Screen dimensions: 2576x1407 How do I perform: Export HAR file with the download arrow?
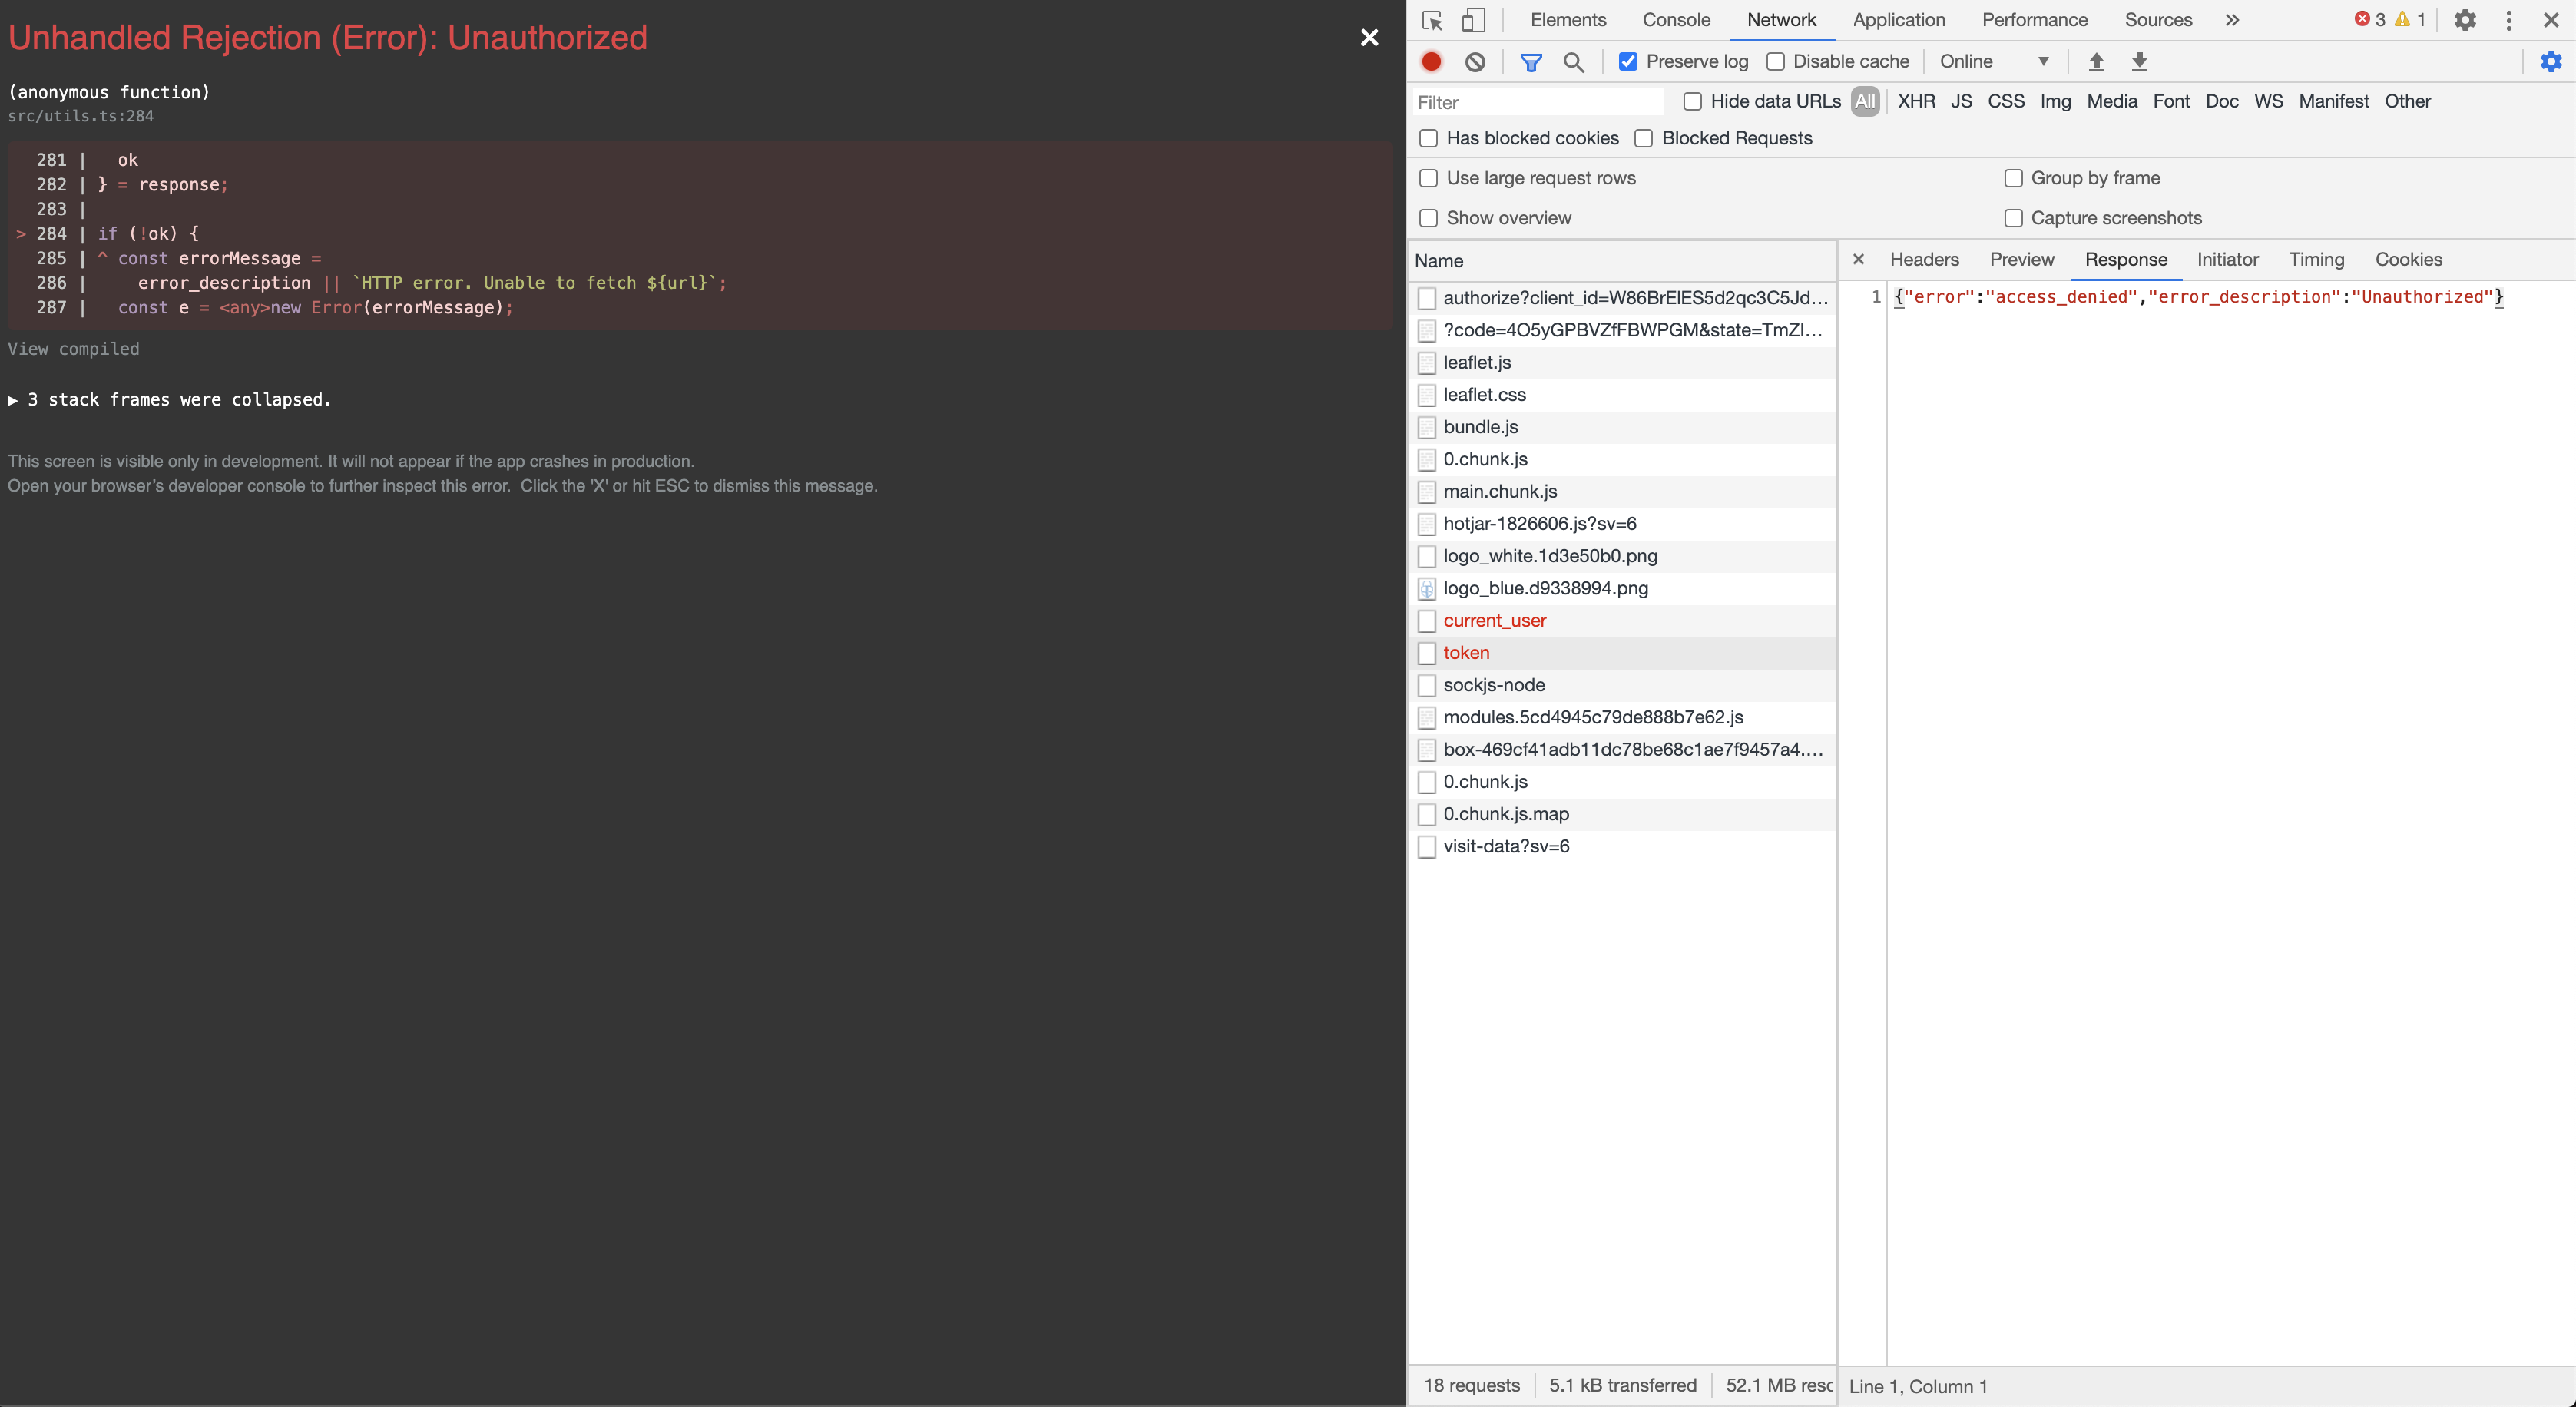[2139, 62]
